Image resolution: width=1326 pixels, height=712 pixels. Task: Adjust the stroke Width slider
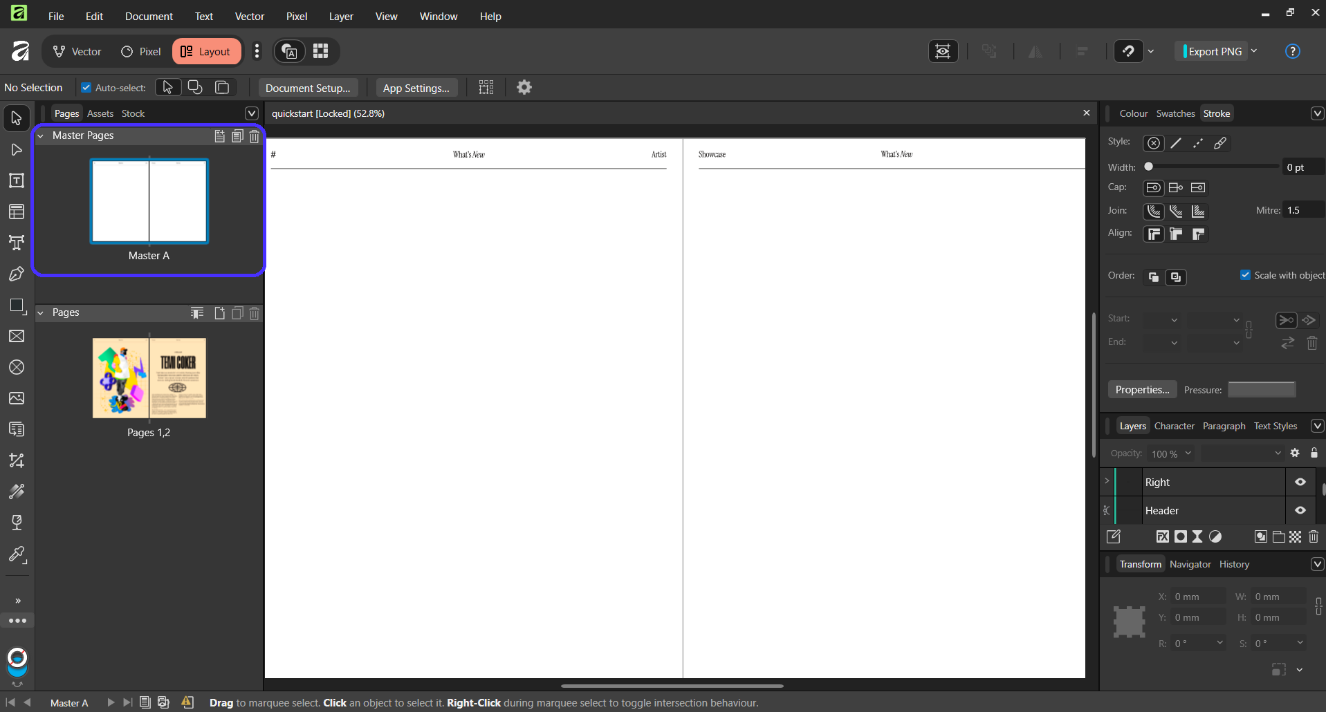[x=1213, y=167]
